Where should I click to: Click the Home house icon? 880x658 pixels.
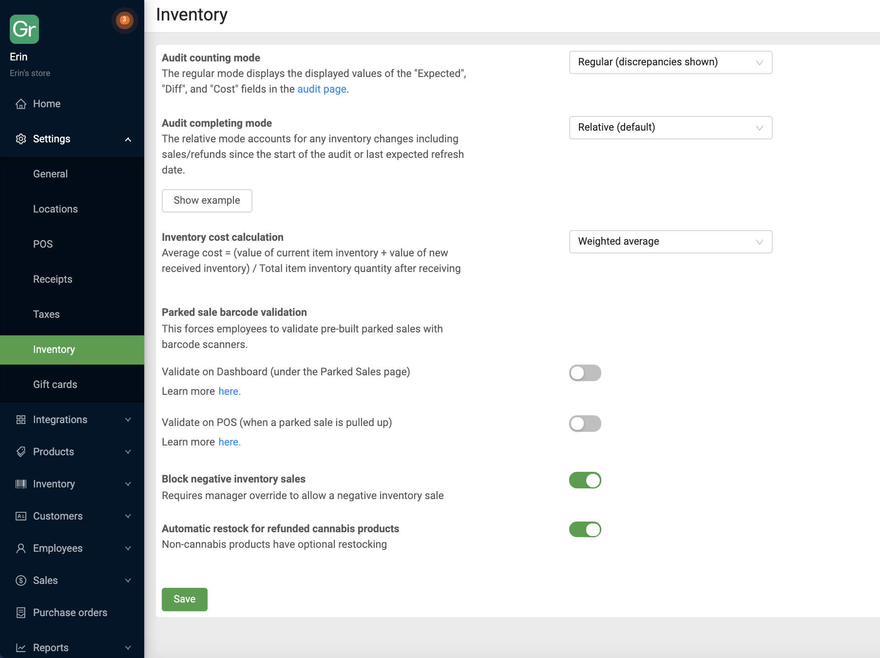click(x=21, y=104)
